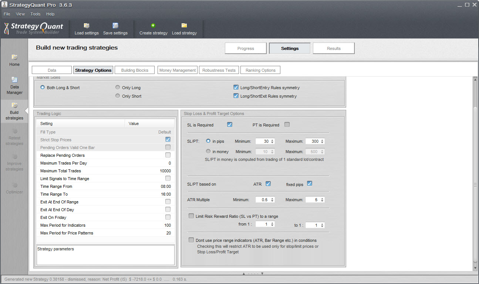Toggle Pending Orders Valid One Bar checkbox
This screenshot has width=479, height=284.
pos(168,147)
